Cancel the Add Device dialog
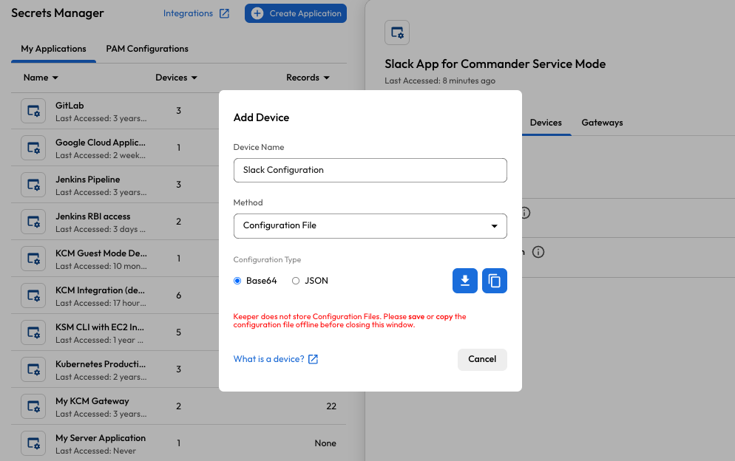Image resolution: width=735 pixels, height=461 pixels. 482,359
